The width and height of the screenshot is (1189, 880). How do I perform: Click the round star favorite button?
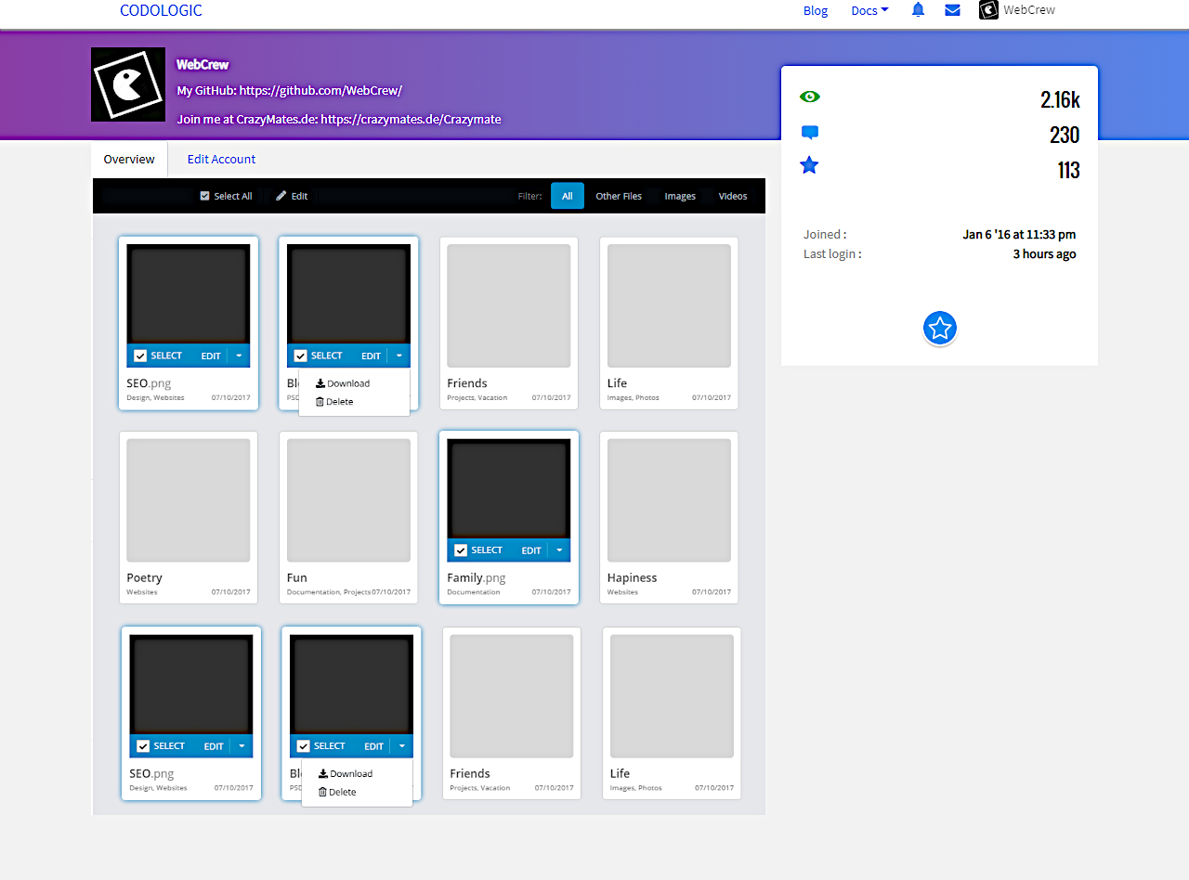940,328
